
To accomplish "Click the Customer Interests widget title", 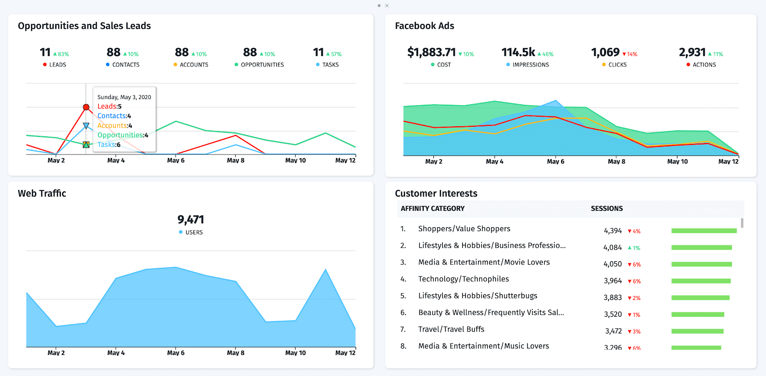I will pos(436,193).
